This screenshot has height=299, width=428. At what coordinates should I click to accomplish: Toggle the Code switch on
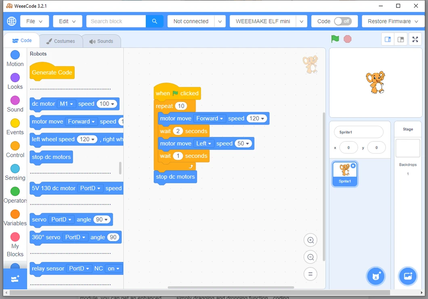pyautogui.click(x=342, y=21)
